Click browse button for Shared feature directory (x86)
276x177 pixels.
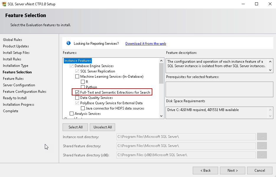(262, 155)
